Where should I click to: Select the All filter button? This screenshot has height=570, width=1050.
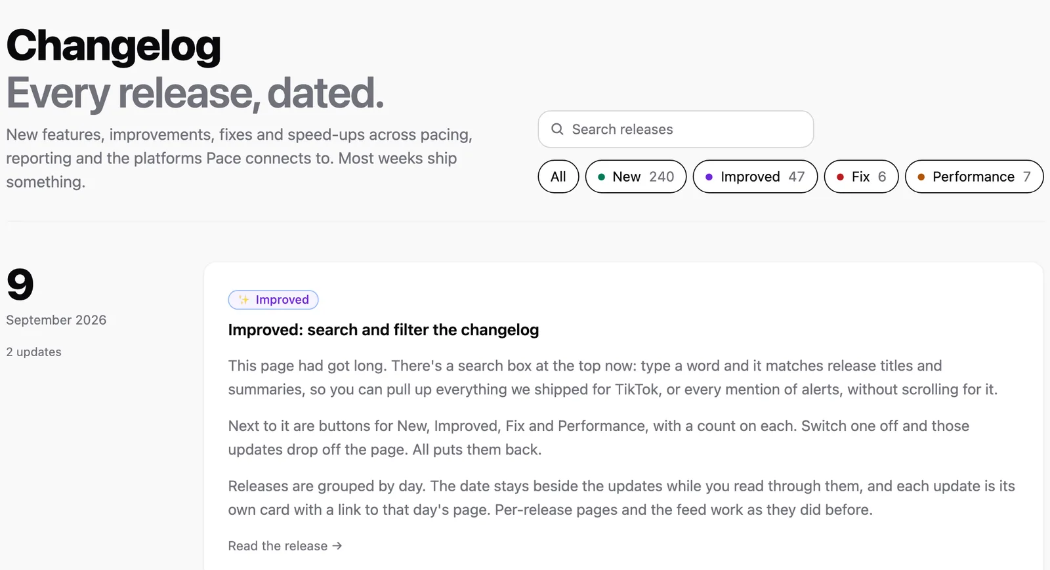pos(558,176)
